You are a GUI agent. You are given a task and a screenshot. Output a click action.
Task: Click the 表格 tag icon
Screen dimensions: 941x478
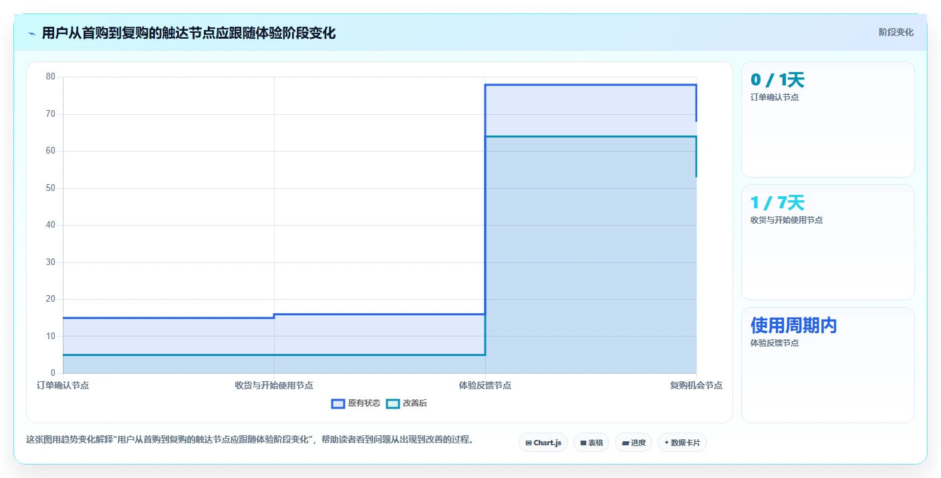[583, 443]
